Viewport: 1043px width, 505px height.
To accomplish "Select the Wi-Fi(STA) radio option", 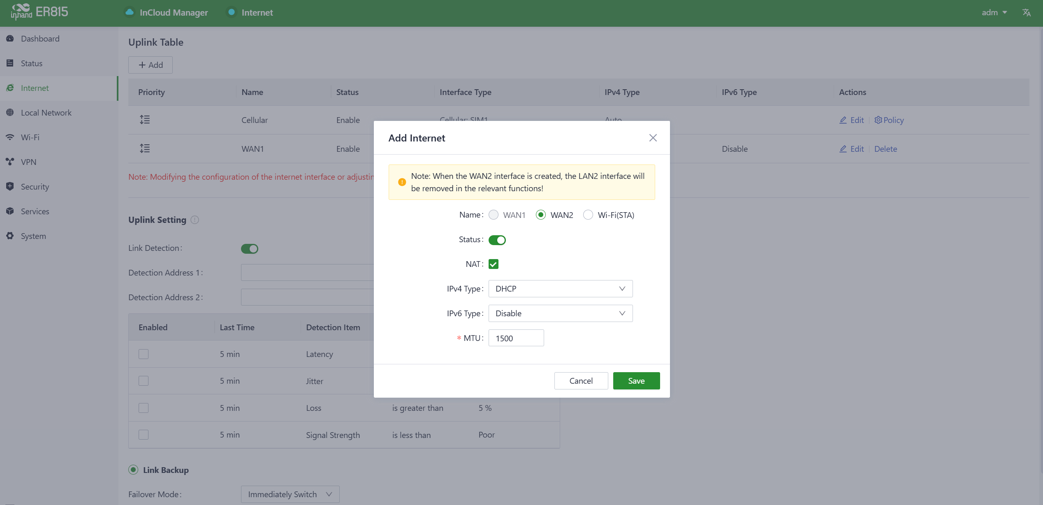I will (x=588, y=215).
